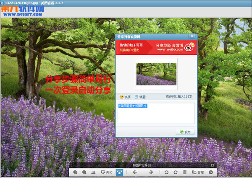Open the 美化 beautify editor

[106, 172]
